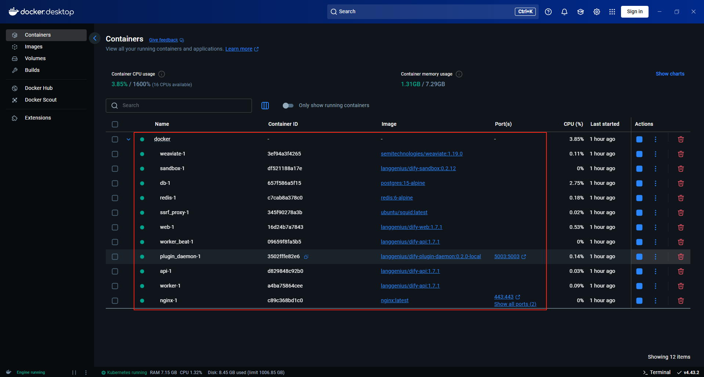
Task: Open the Terminal button in status bar
Action: point(657,372)
